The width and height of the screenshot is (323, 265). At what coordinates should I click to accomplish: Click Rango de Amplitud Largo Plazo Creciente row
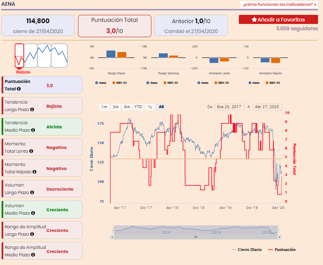pyautogui.click(x=42, y=230)
